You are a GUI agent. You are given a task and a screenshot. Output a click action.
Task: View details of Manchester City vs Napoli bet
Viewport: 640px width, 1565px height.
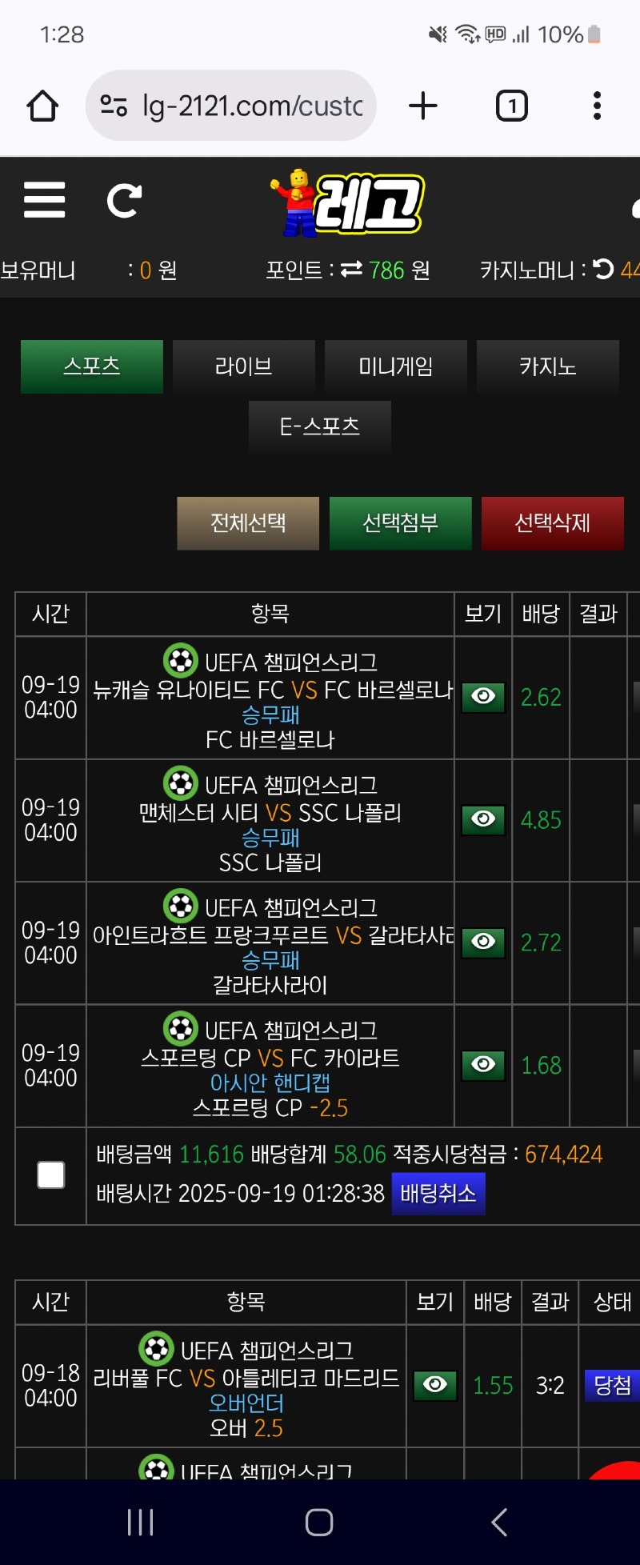pos(483,819)
